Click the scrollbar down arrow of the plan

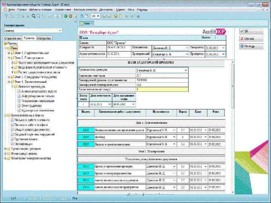pos(233,192)
